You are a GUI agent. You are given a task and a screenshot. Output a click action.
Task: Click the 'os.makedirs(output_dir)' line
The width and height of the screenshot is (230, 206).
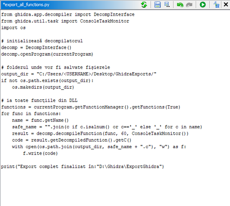coord(43,87)
